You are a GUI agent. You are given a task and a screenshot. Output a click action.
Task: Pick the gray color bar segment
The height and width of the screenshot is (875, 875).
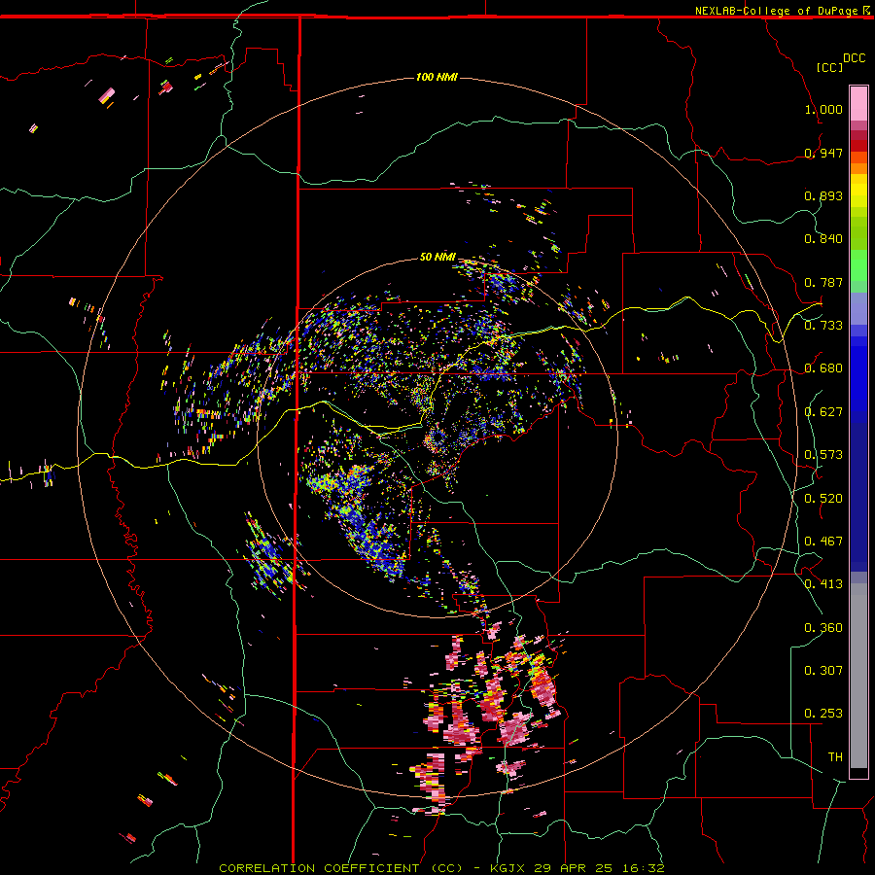tap(858, 676)
